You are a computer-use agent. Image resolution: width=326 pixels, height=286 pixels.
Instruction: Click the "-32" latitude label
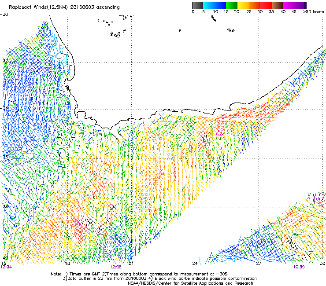tap(4, 61)
